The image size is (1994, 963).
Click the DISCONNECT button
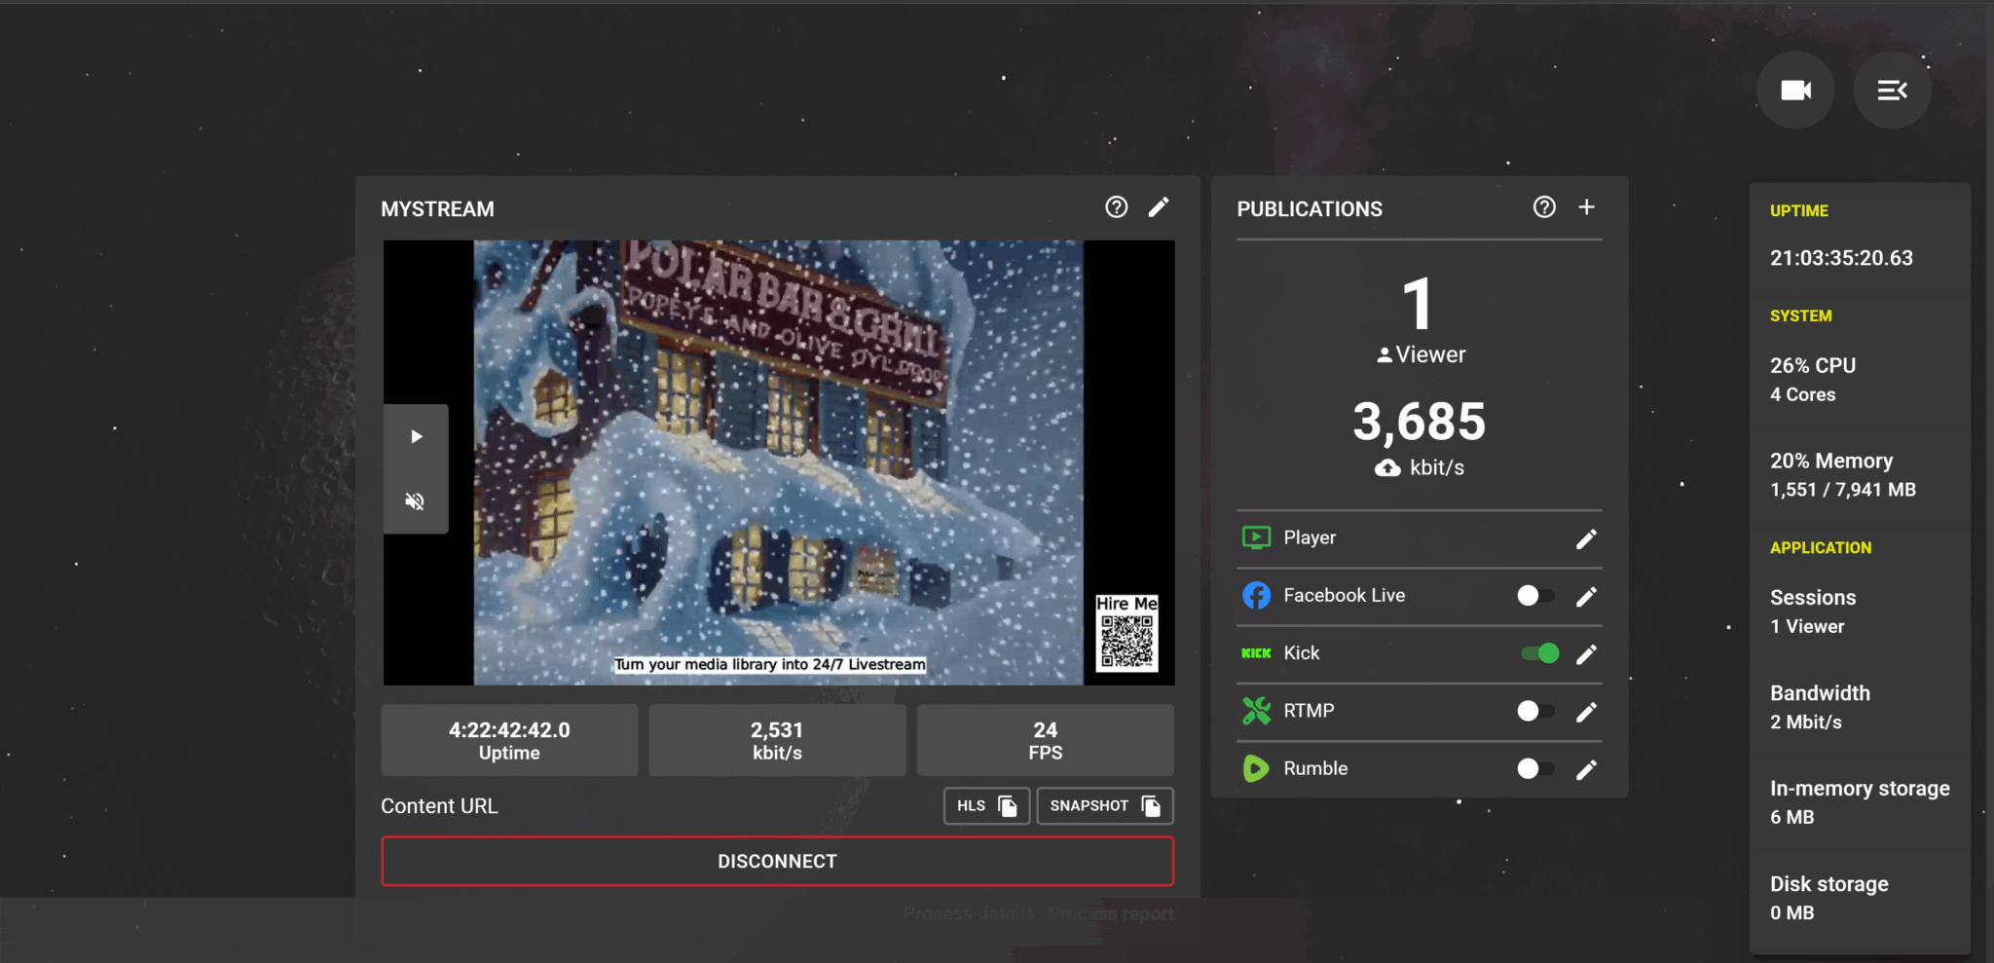(x=777, y=862)
